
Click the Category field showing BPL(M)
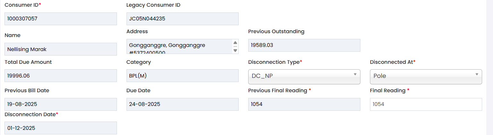pyautogui.click(x=182, y=76)
